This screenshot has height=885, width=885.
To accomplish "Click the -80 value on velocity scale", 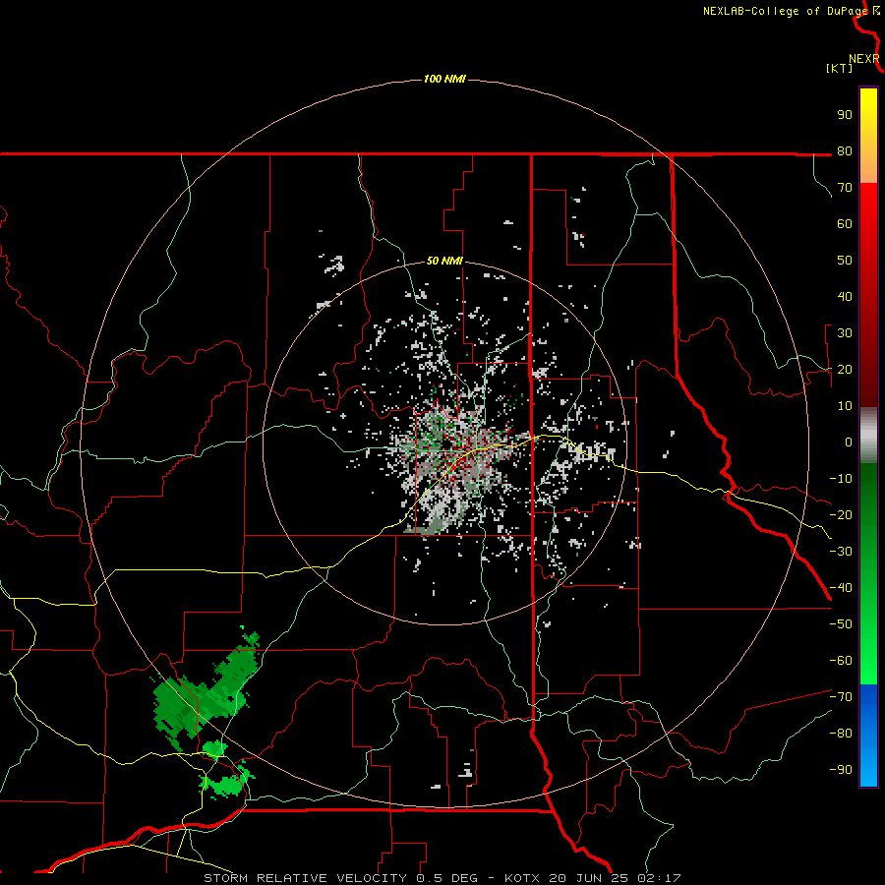I will (x=841, y=734).
